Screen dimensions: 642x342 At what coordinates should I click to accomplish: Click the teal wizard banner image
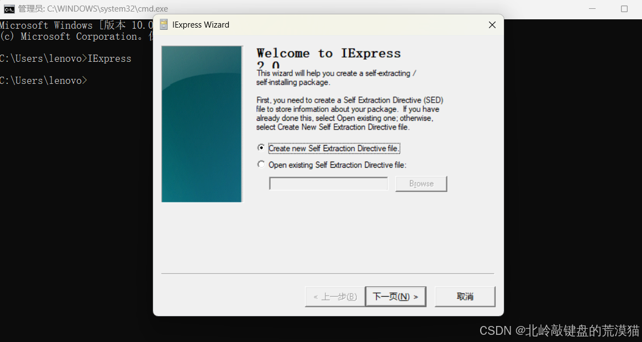point(202,124)
